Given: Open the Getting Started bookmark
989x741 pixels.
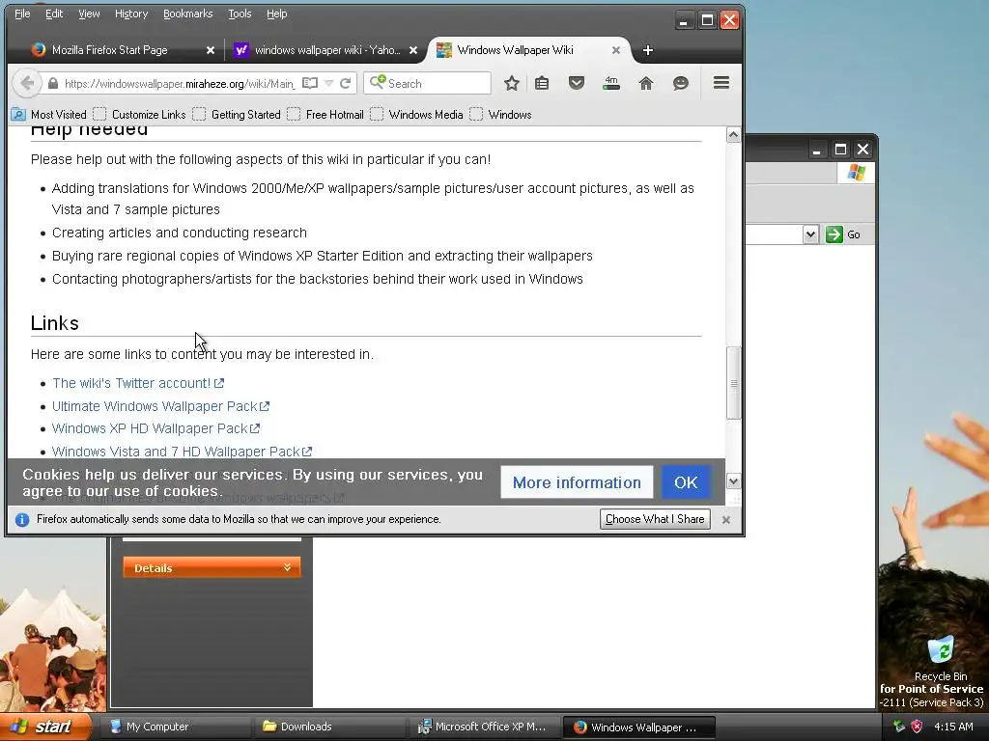Looking at the screenshot, I should (237, 115).
